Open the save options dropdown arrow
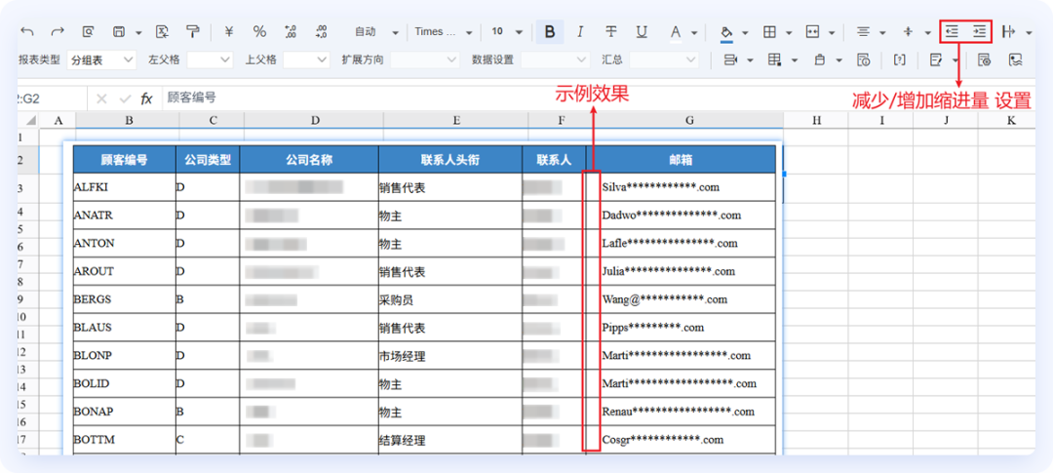Screen dimensions: 1053x473 point(138,32)
